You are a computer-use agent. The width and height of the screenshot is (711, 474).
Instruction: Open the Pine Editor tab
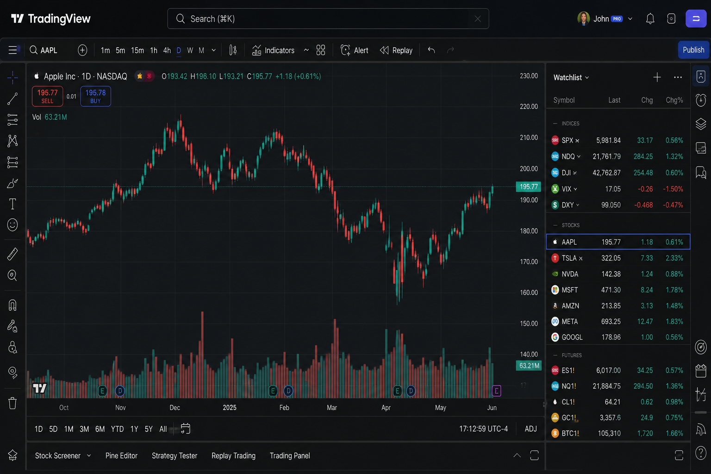click(x=121, y=455)
